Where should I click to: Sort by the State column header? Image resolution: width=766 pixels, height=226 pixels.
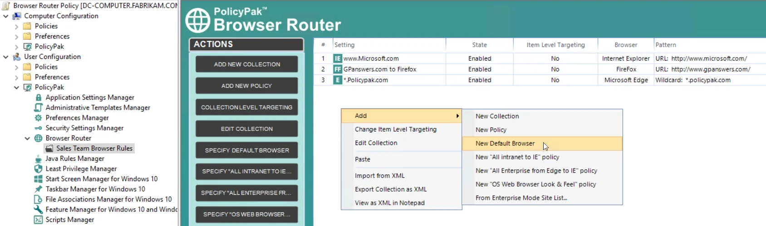pyautogui.click(x=480, y=45)
